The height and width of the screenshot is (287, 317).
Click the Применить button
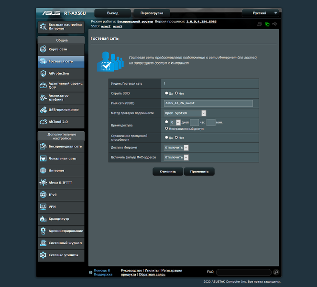(x=199, y=172)
